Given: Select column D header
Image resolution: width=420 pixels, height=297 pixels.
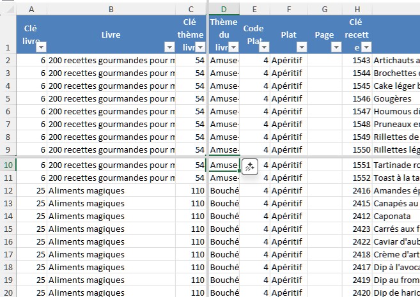Looking at the screenshot, I should point(223,8).
